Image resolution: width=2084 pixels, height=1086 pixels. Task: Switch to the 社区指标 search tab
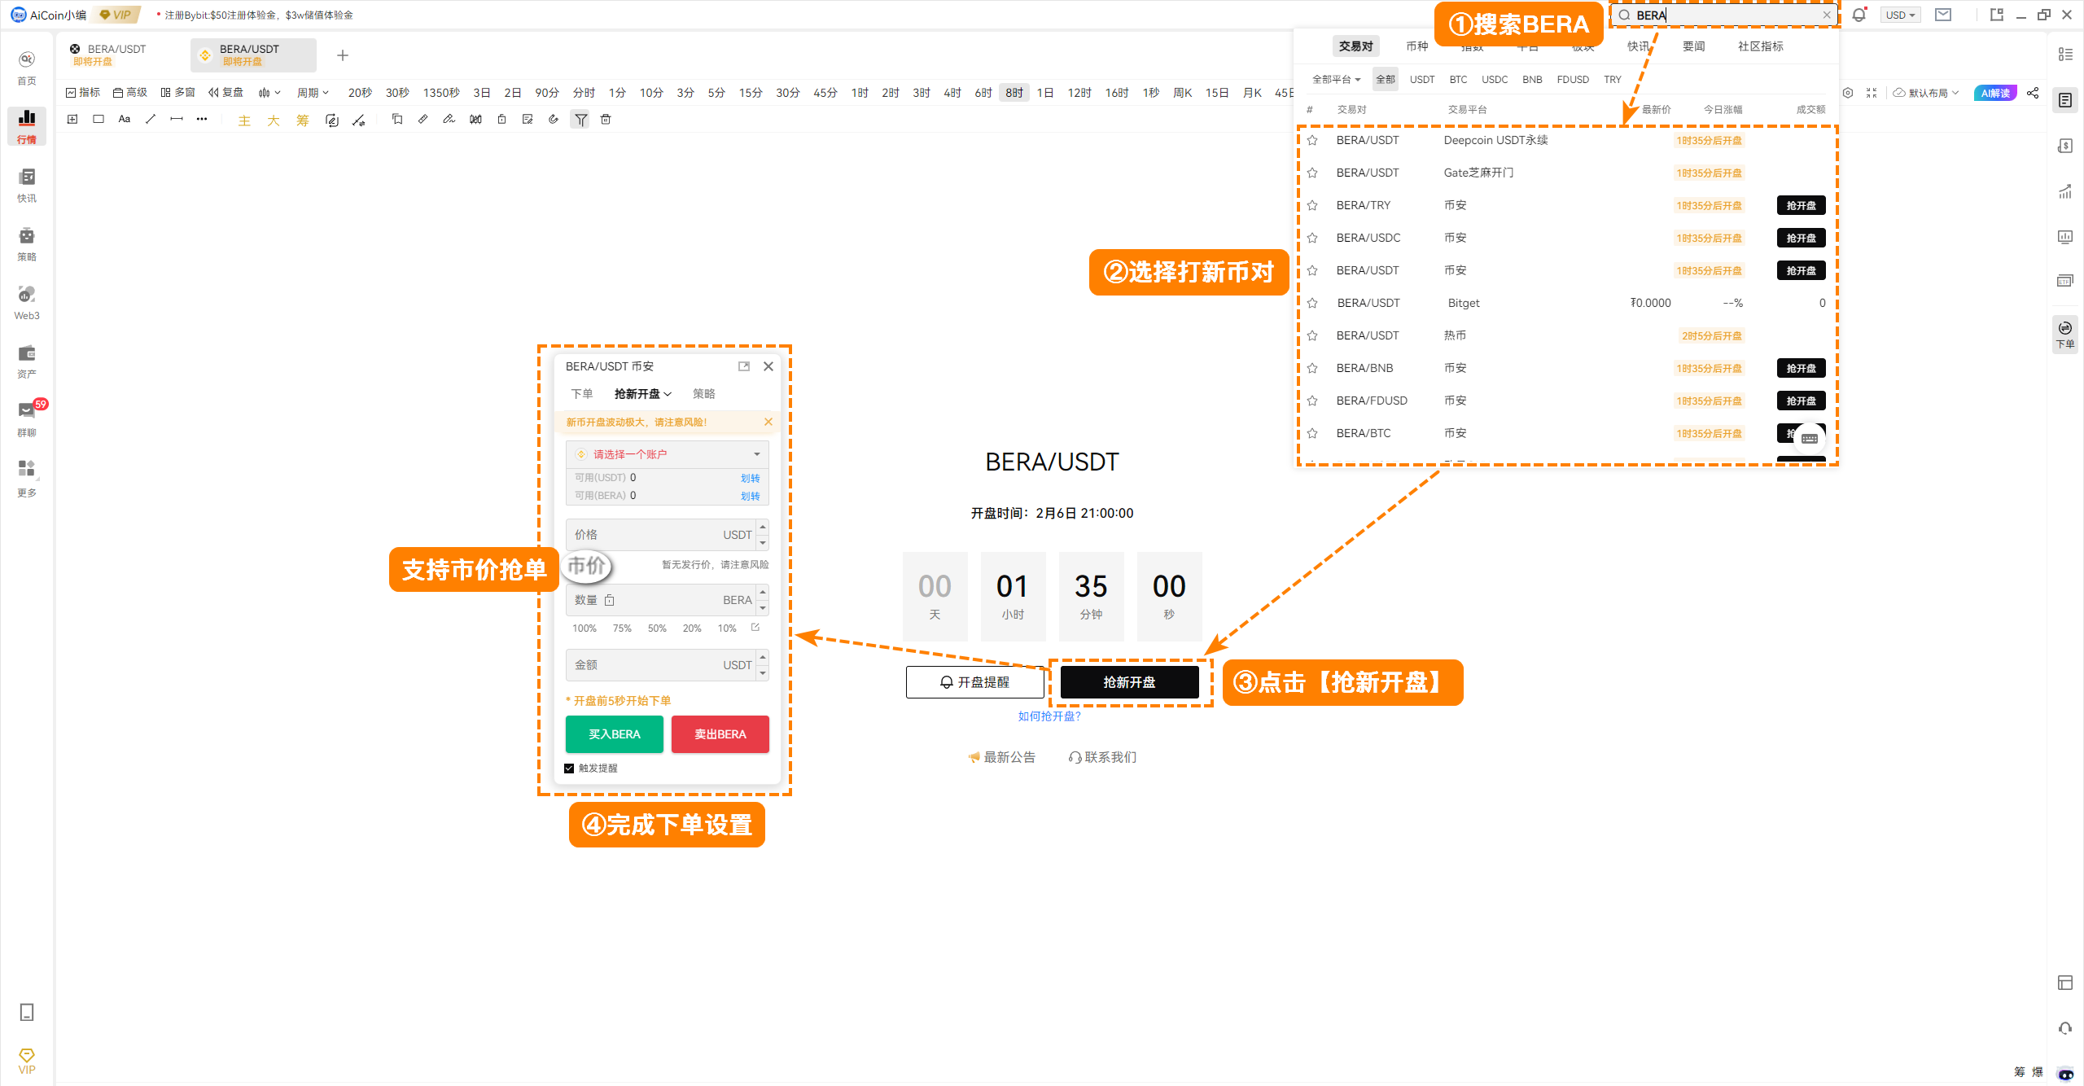(x=1760, y=46)
